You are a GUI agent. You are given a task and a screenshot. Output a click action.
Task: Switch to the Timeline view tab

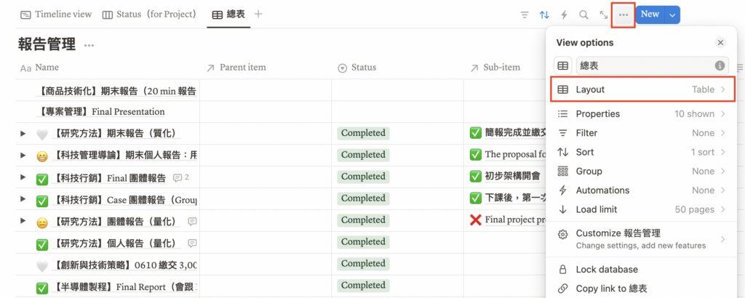tap(56, 14)
